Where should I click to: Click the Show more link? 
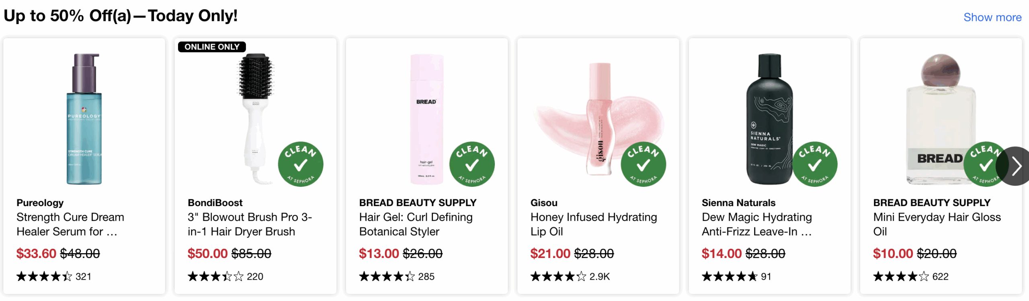(x=992, y=17)
